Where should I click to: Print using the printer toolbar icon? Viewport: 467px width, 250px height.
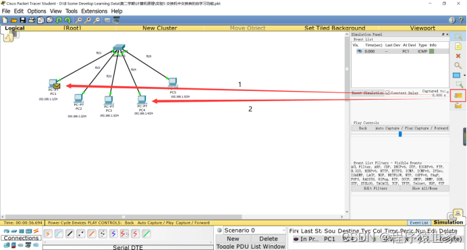coord(32,20)
